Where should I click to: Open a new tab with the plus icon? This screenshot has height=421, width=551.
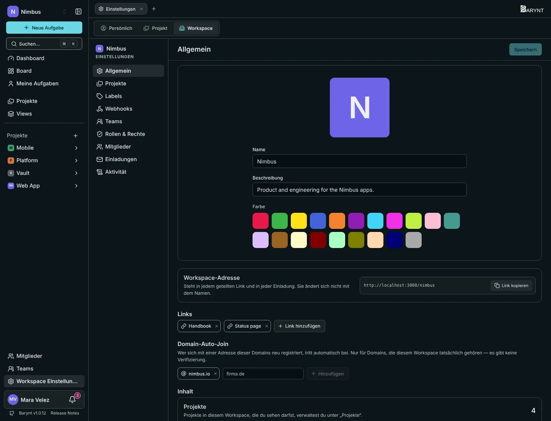pyautogui.click(x=154, y=9)
